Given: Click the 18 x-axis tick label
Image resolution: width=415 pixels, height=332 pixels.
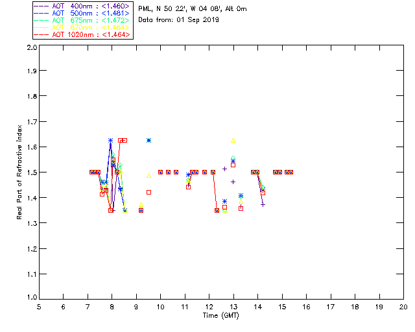Looking at the screenshot, I should pos(355,307).
